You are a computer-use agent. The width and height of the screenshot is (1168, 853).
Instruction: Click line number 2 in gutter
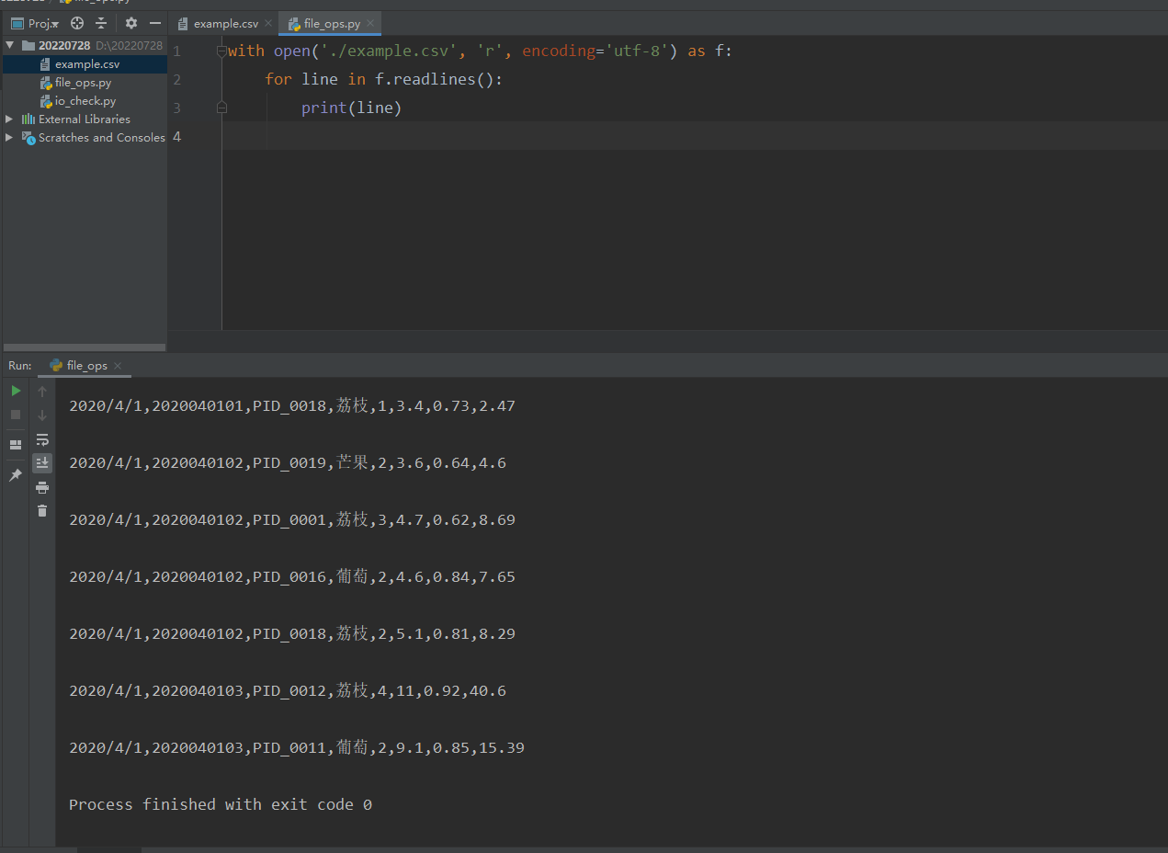pos(177,80)
